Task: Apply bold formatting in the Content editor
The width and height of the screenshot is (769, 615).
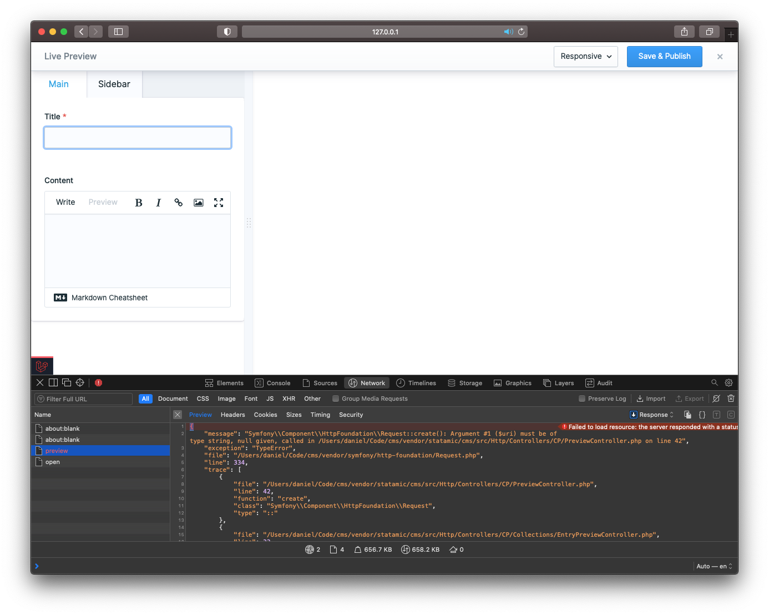Action: click(138, 202)
